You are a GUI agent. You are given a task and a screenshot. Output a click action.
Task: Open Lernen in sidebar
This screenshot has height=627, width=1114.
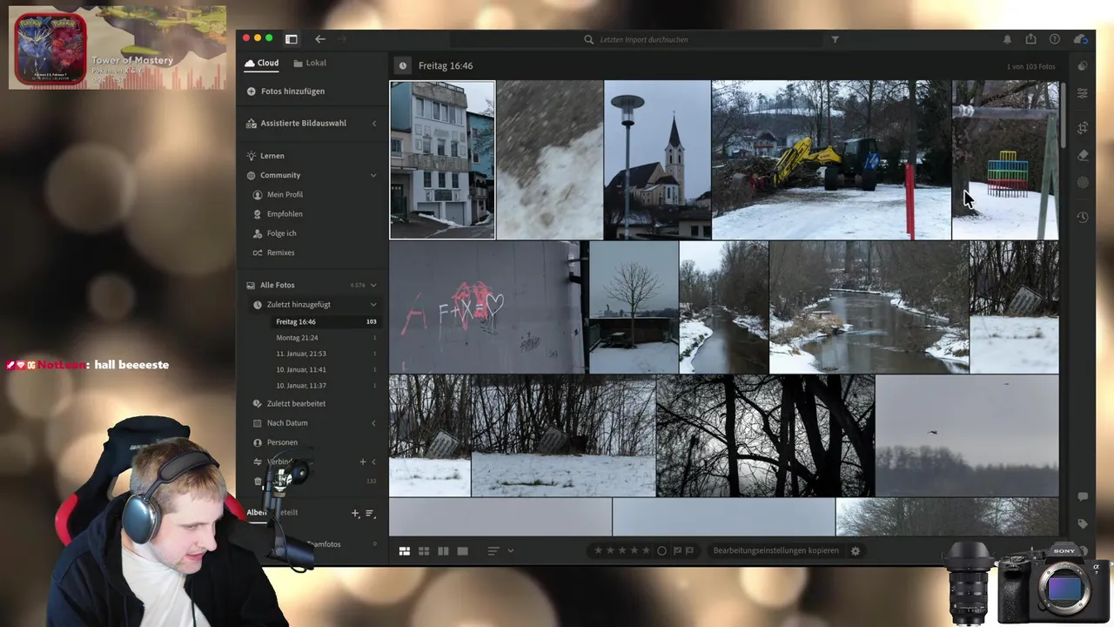pos(272,156)
